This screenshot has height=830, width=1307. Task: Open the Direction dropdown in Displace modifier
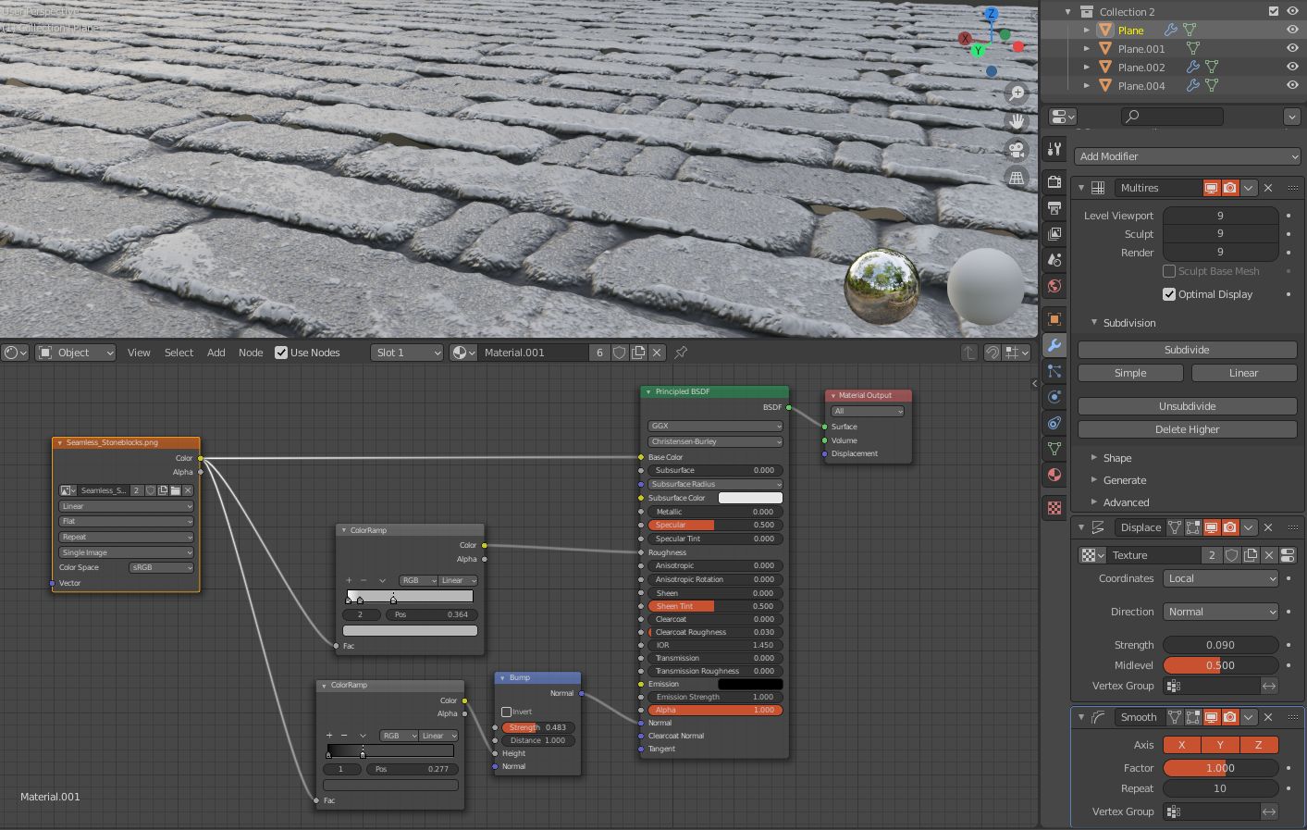pos(1220,611)
